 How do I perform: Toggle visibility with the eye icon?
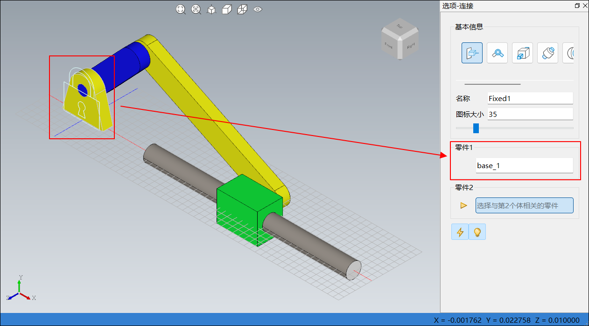(x=258, y=9)
